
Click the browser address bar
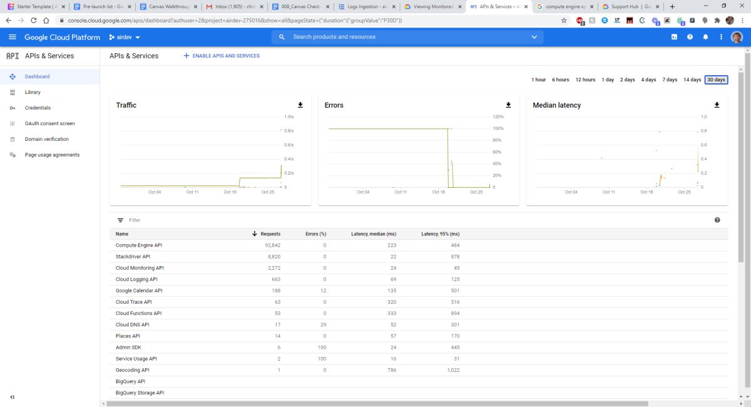(x=307, y=20)
